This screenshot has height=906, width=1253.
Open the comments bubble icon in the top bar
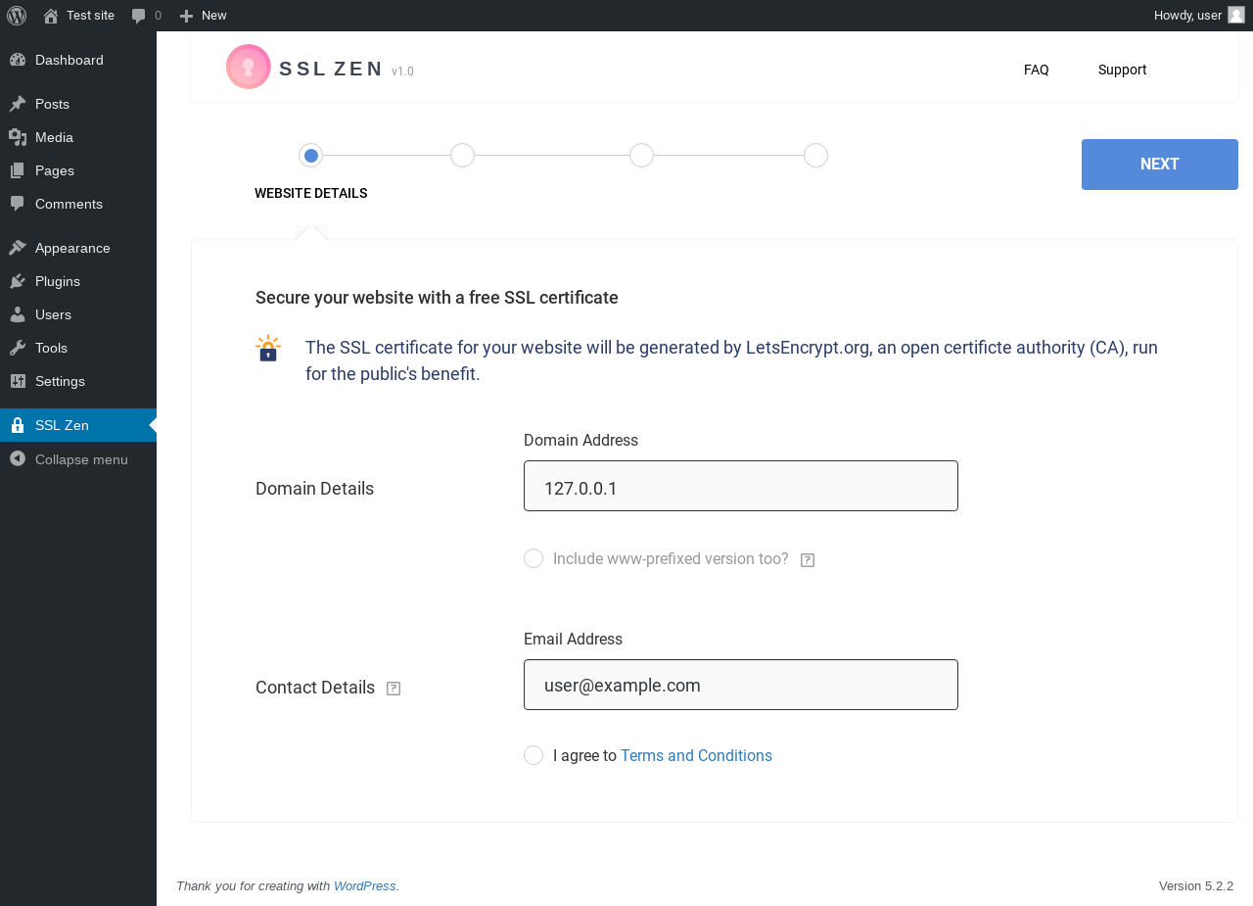coord(137,15)
